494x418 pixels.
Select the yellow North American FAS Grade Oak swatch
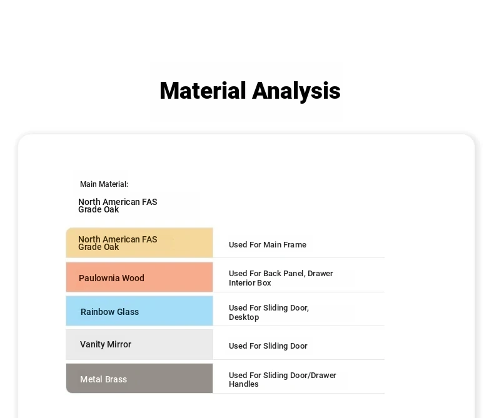click(x=139, y=242)
